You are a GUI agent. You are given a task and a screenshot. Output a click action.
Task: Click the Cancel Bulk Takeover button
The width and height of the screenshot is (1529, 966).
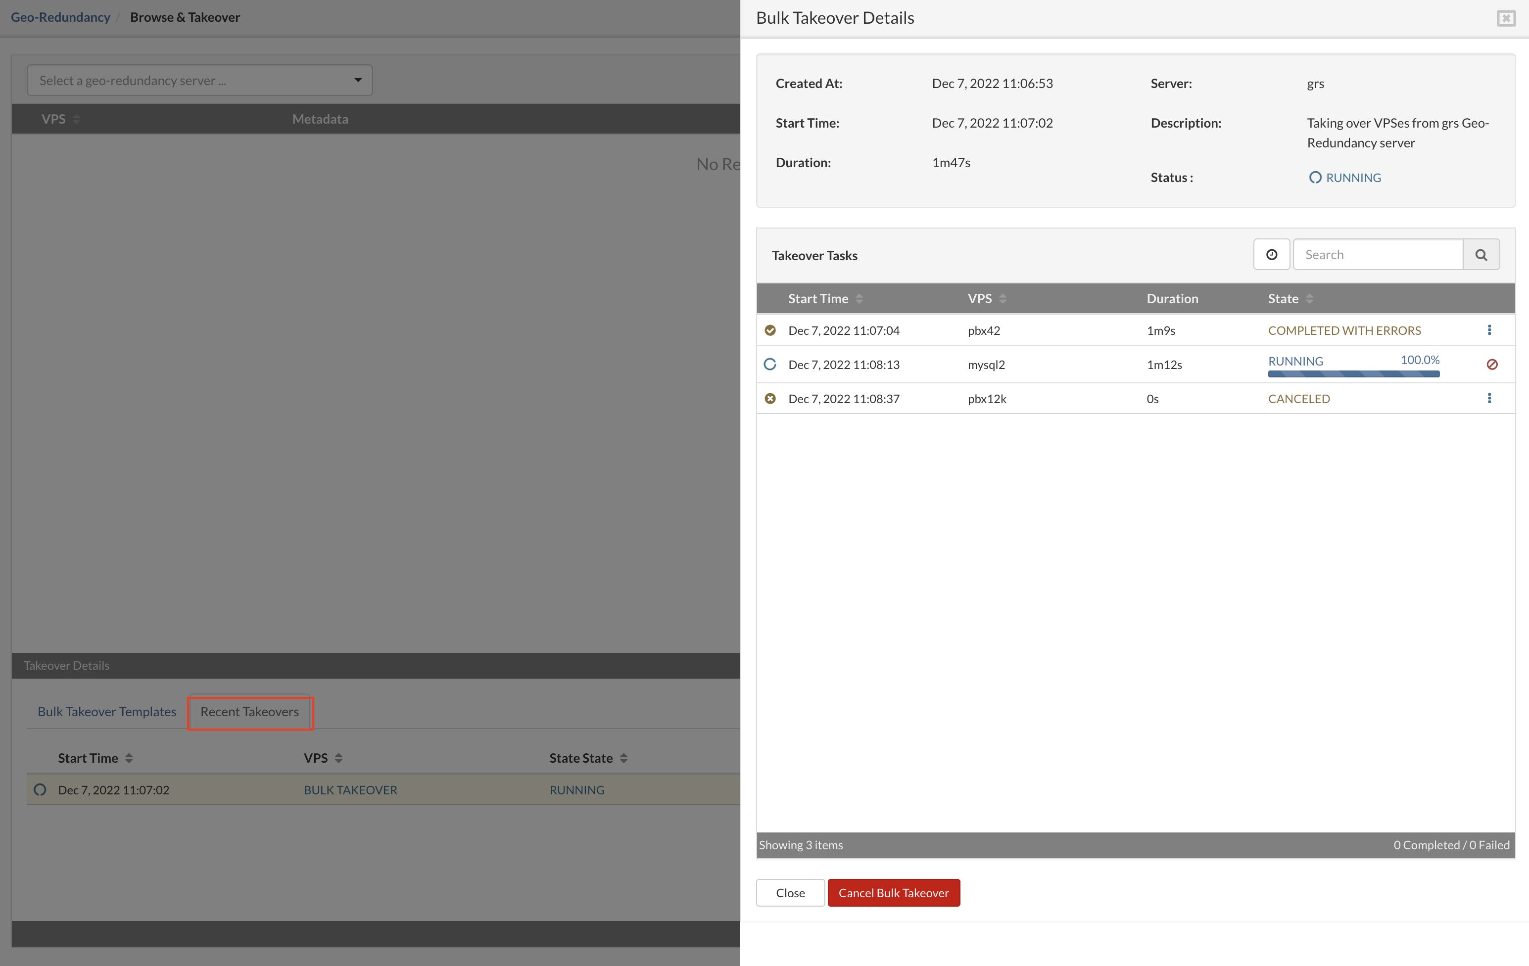coord(894,892)
